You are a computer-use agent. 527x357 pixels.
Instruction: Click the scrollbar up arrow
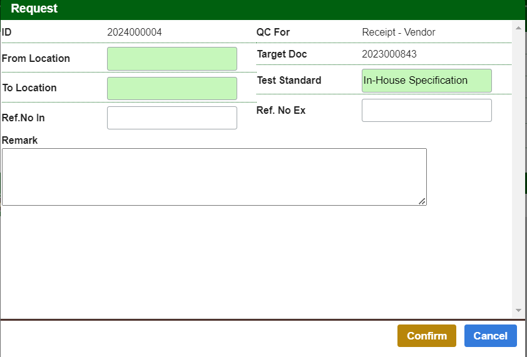(x=518, y=28)
